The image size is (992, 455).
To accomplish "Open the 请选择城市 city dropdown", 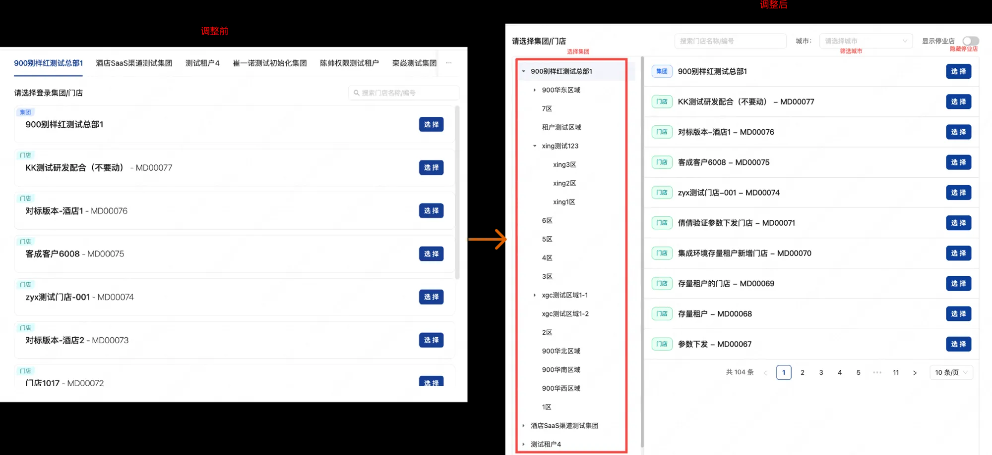I will pos(866,41).
